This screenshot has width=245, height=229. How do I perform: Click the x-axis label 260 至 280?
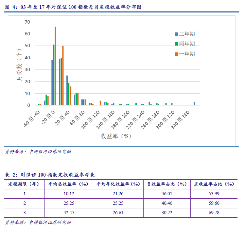150,120
